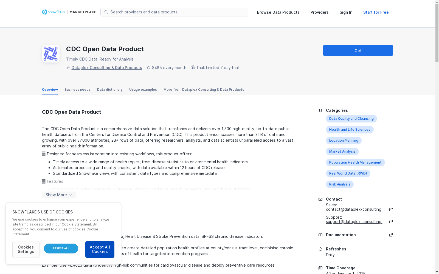Click the '$485 every month' price text

tap(169, 68)
